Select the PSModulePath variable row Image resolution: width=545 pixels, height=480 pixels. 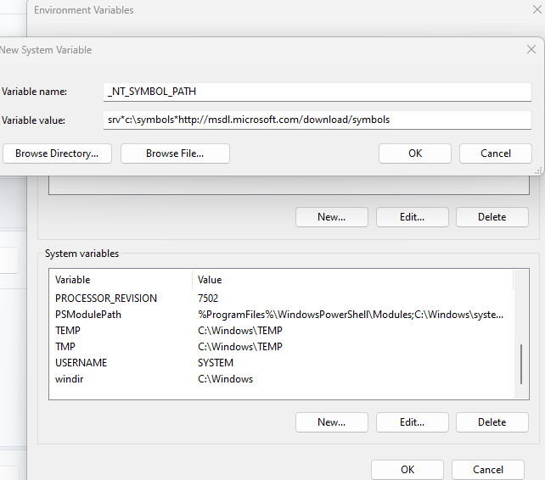282,315
